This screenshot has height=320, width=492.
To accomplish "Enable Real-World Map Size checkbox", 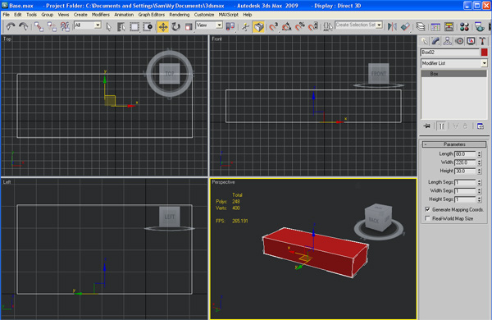I will (x=427, y=218).
